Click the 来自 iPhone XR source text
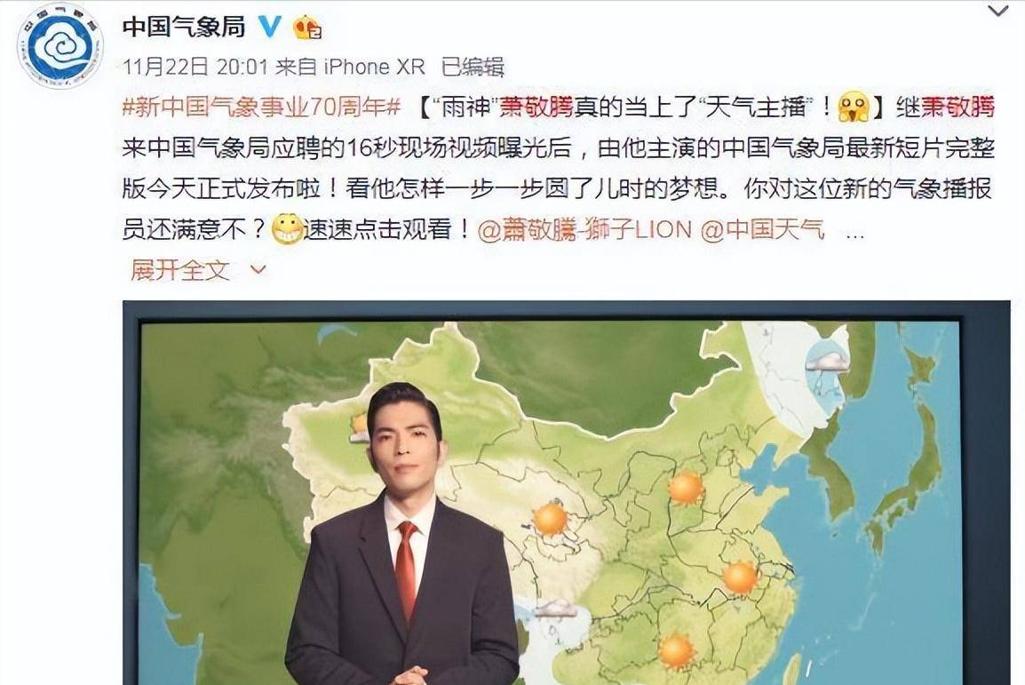 coord(350,67)
